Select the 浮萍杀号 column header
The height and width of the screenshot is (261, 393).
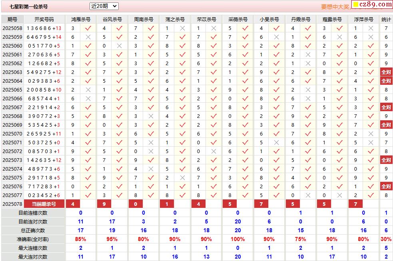[364, 19]
